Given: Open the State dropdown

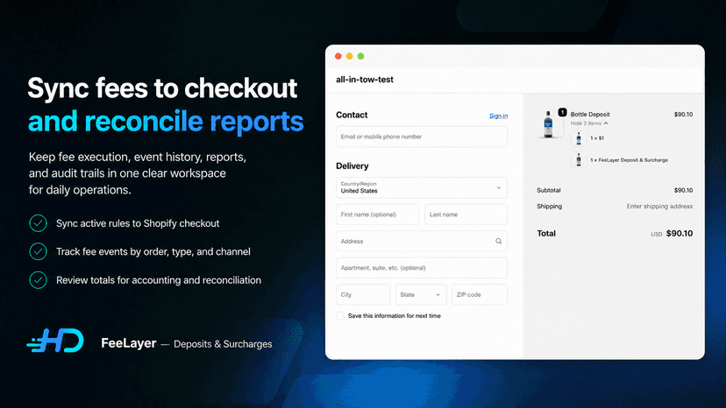Looking at the screenshot, I should [x=421, y=295].
